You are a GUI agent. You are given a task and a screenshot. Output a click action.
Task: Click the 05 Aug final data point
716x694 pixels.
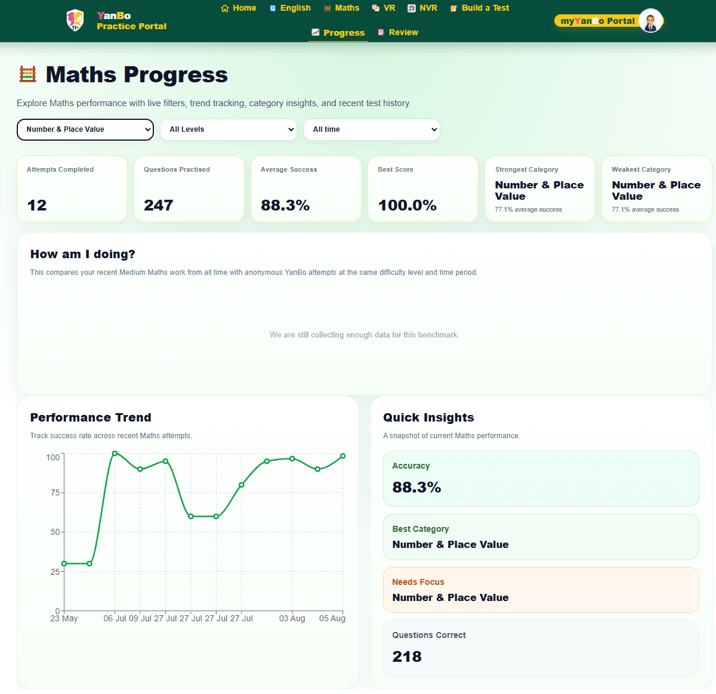click(342, 456)
